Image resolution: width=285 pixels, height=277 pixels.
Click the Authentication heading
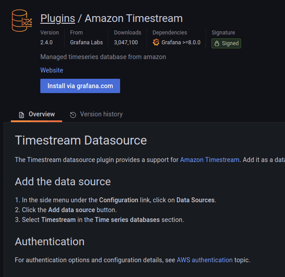(50, 242)
